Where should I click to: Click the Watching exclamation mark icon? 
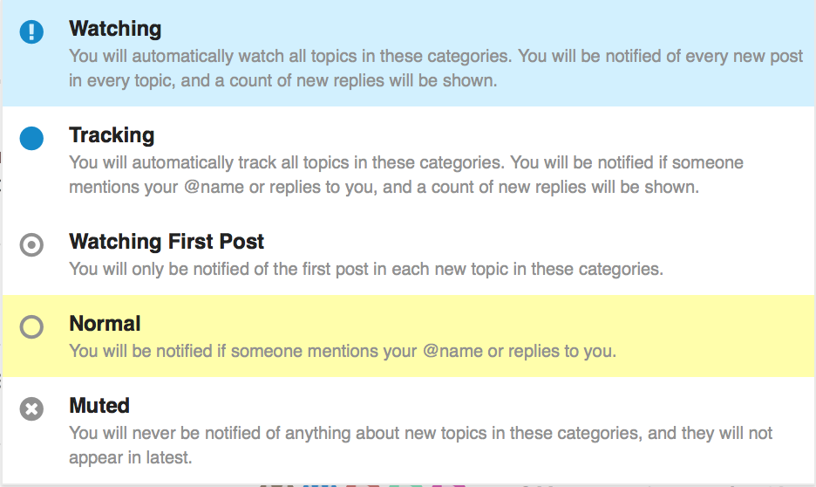(x=31, y=32)
